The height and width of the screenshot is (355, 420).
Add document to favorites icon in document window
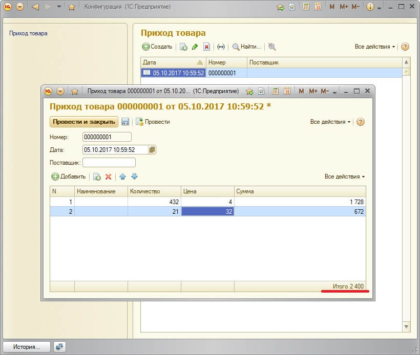249,92
